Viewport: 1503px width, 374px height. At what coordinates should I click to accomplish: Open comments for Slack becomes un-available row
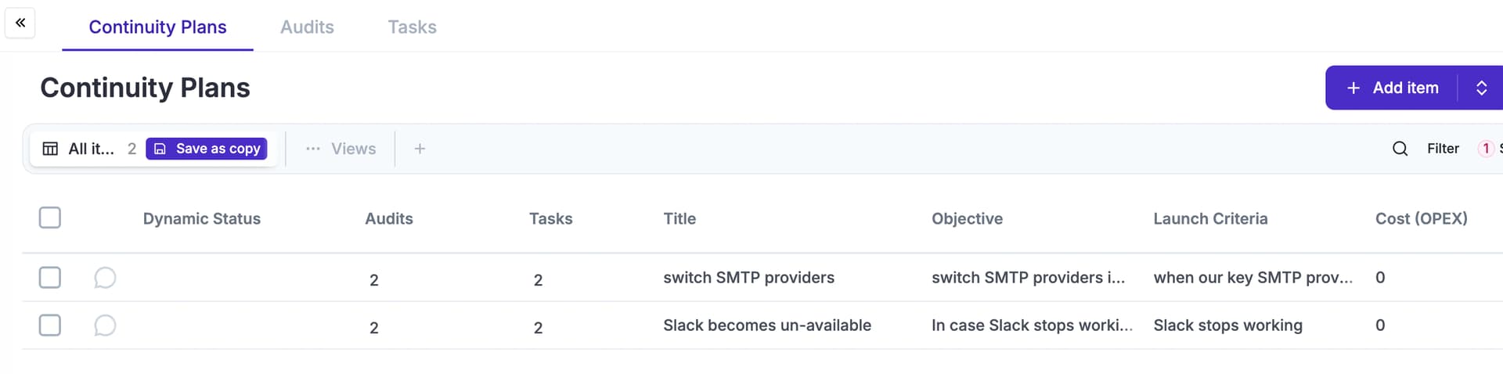click(x=105, y=325)
